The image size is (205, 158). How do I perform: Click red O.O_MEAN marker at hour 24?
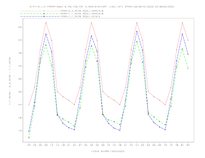74,105
